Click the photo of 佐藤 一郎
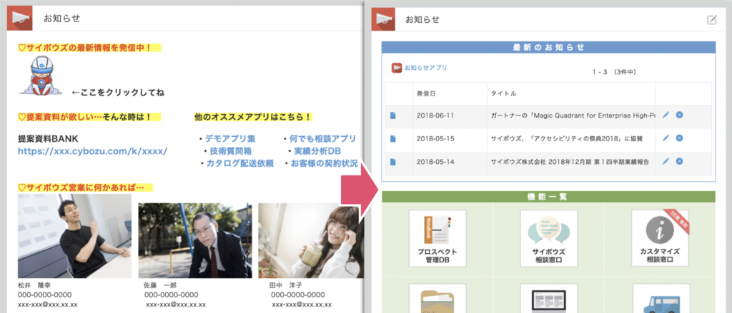Viewport: 732px width, 313px height. [x=195, y=240]
